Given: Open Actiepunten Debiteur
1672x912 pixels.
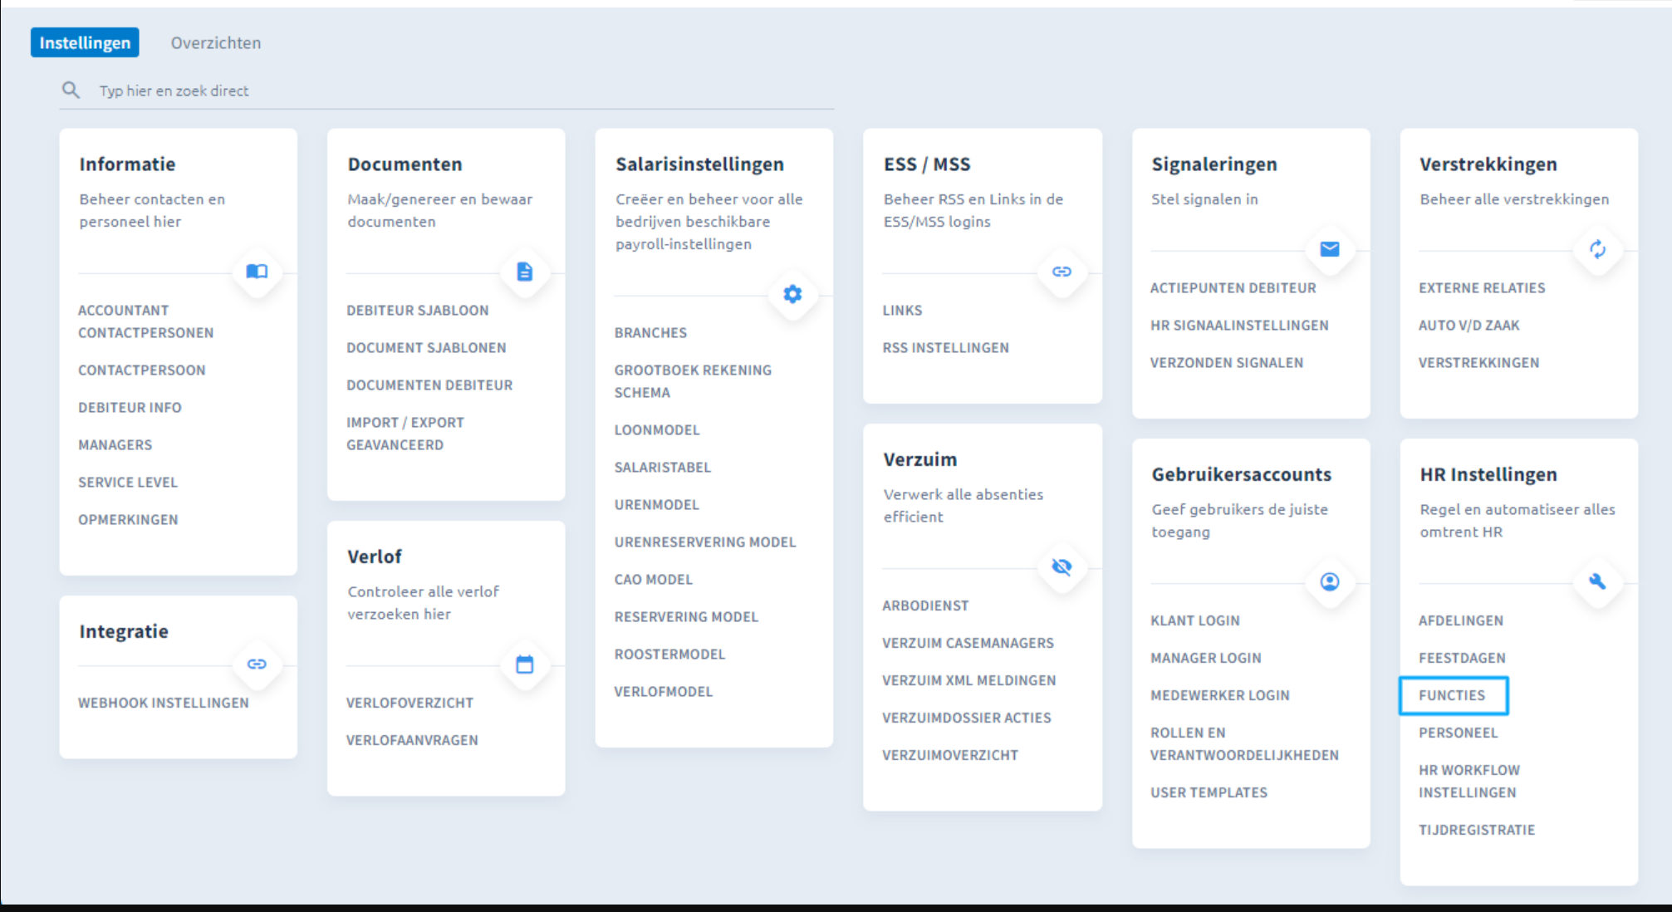Looking at the screenshot, I should click(x=1233, y=287).
